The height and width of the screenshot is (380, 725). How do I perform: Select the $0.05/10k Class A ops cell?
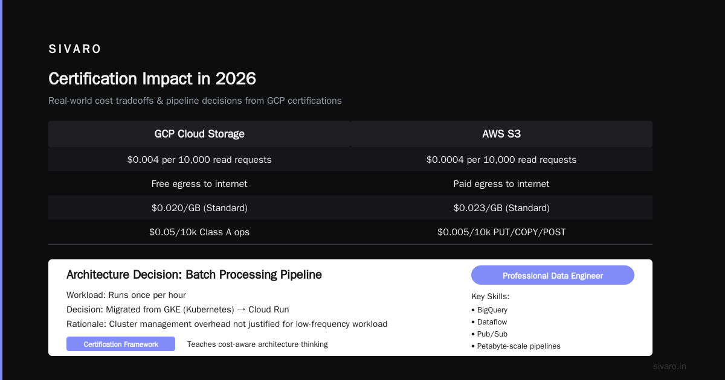(199, 232)
